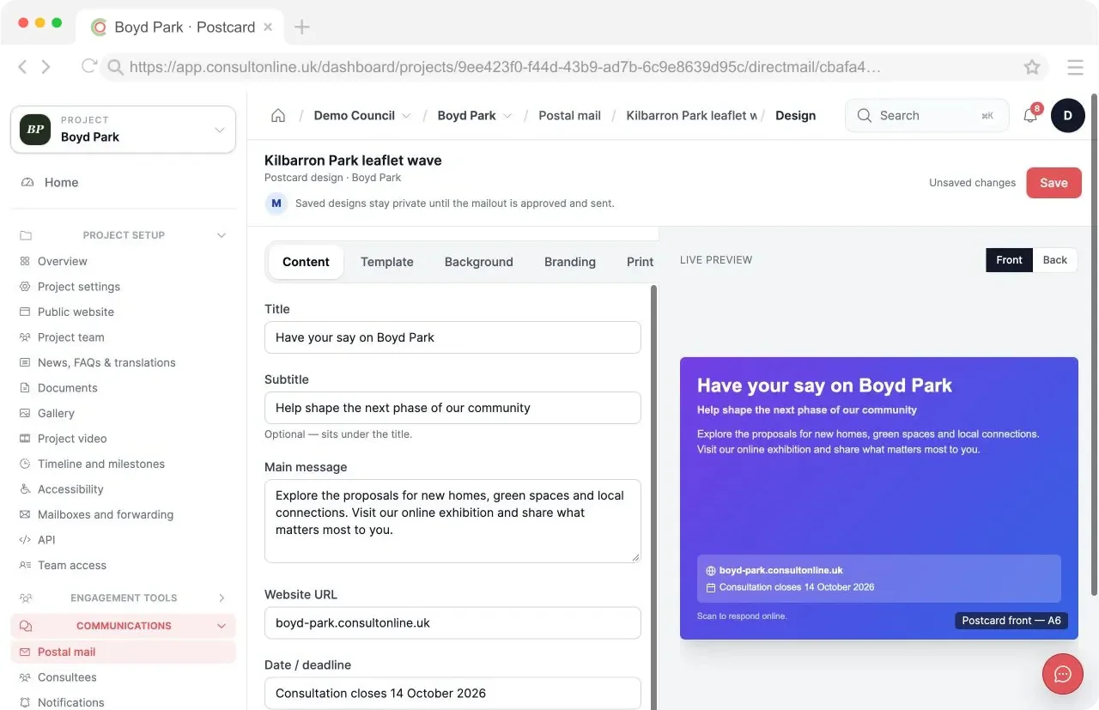
Task: Open the Boyd Park project switcher
Action: (x=123, y=130)
